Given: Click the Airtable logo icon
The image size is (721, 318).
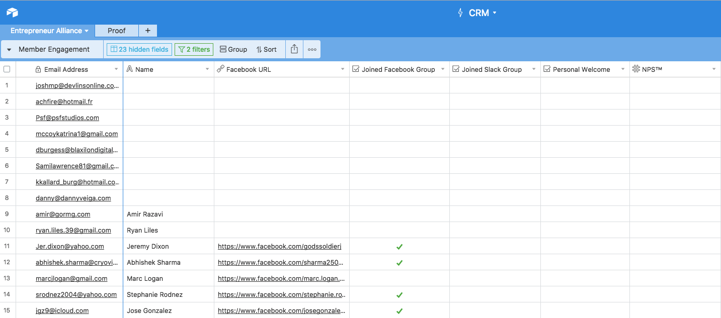Looking at the screenshot, I should tap(12, 13).
